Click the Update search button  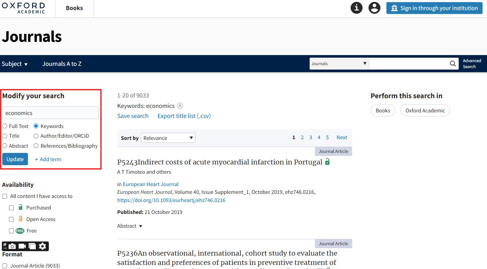(15, 159)
